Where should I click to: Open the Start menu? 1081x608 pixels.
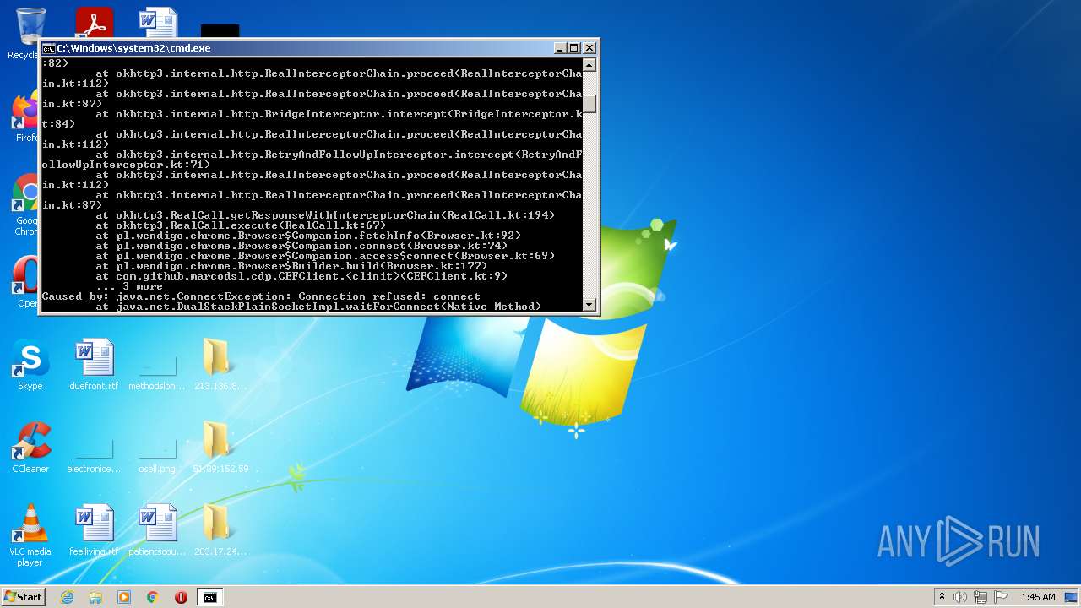coord(23,597)
